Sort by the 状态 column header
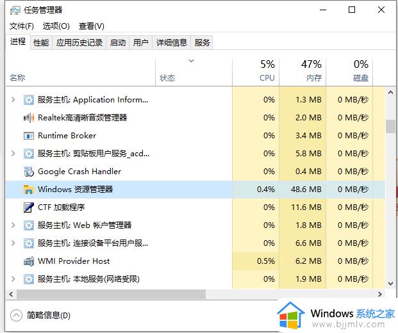This screenshot has height=333, width=398. point(194,72)
